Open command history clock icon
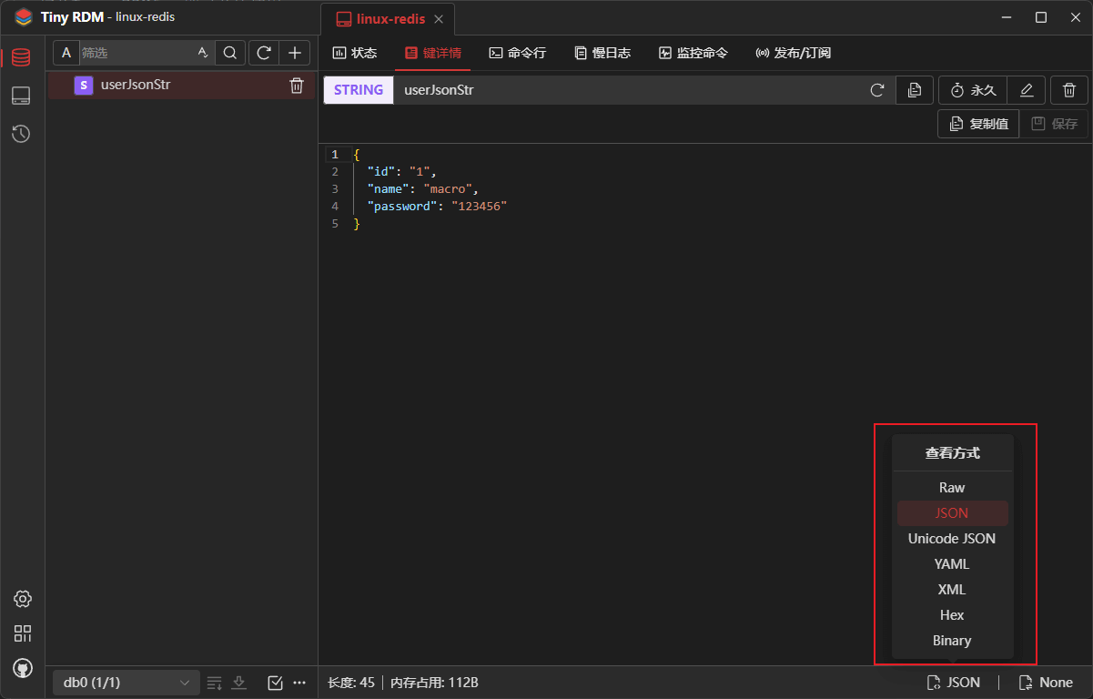The width and height of the screenshot is (1093, 699). (21, 134)
